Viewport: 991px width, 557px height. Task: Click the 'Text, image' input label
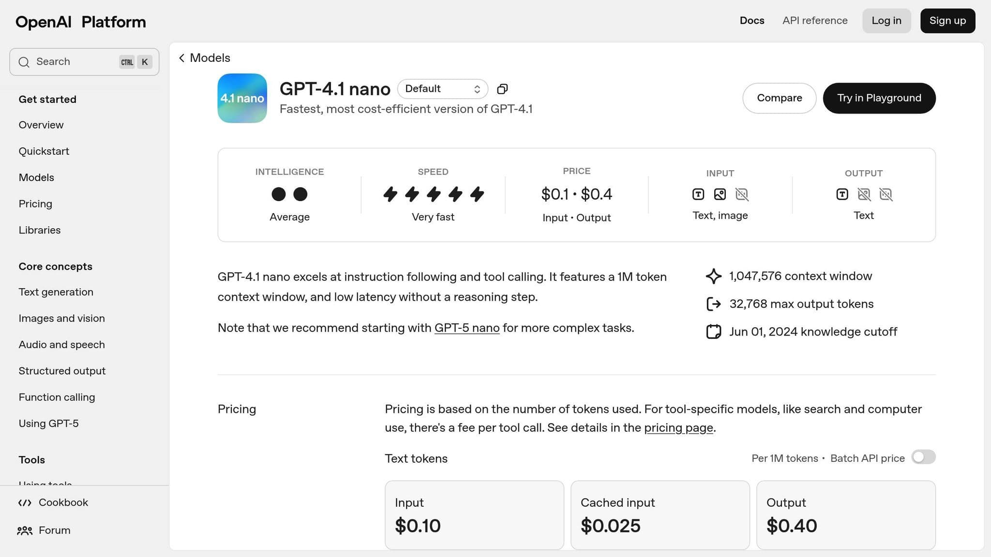[x=720, y=216]
